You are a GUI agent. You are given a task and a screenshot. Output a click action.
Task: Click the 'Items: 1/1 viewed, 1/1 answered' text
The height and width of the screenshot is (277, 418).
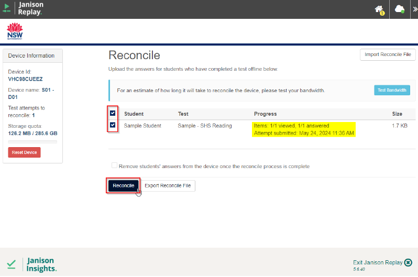[291, 126]
